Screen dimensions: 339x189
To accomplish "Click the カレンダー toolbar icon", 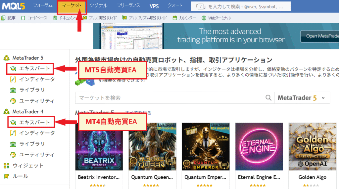I will pyautogui.click(x=175, y=18).
